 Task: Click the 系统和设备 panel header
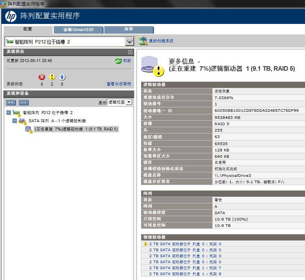click(x=69, y=93)
